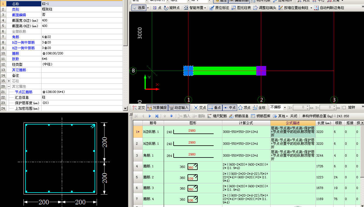
Task: Open 钢筋信息 rebar info
Action: pos(239,116)
